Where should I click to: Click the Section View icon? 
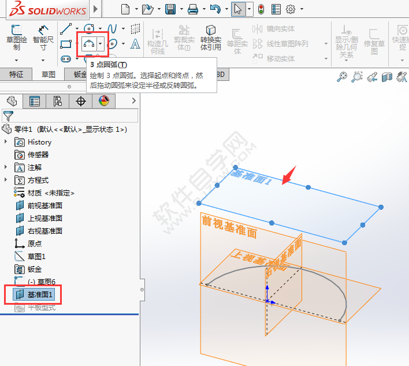click(387, 77)
